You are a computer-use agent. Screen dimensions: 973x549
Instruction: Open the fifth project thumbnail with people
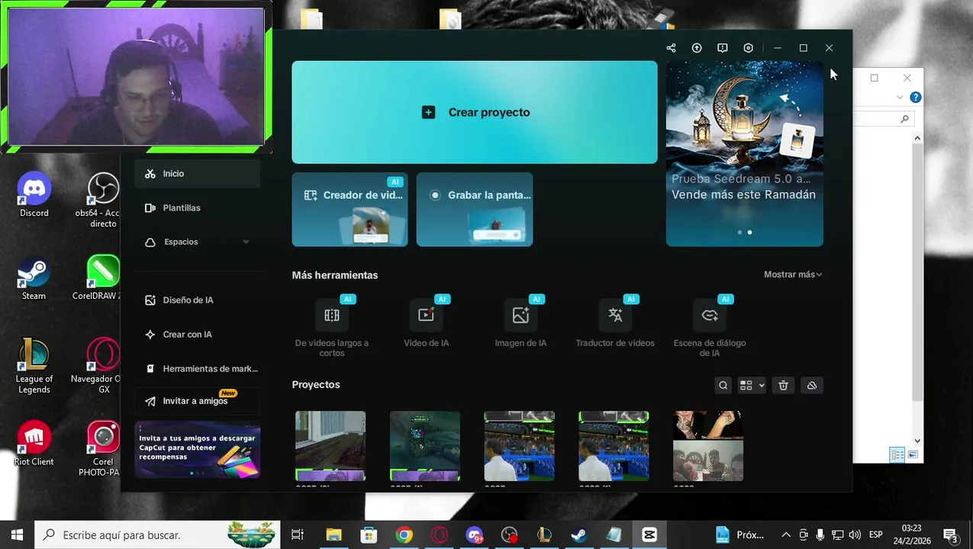tap(708, 446)
